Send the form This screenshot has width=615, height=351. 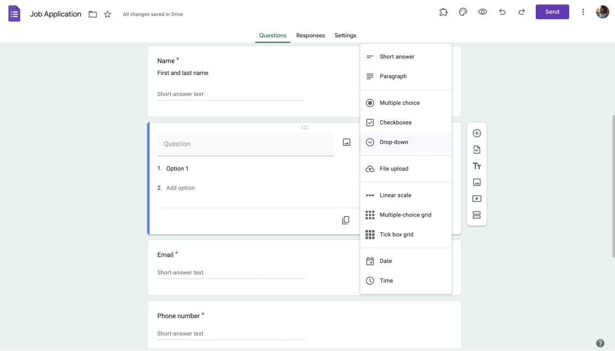[552, 11]
